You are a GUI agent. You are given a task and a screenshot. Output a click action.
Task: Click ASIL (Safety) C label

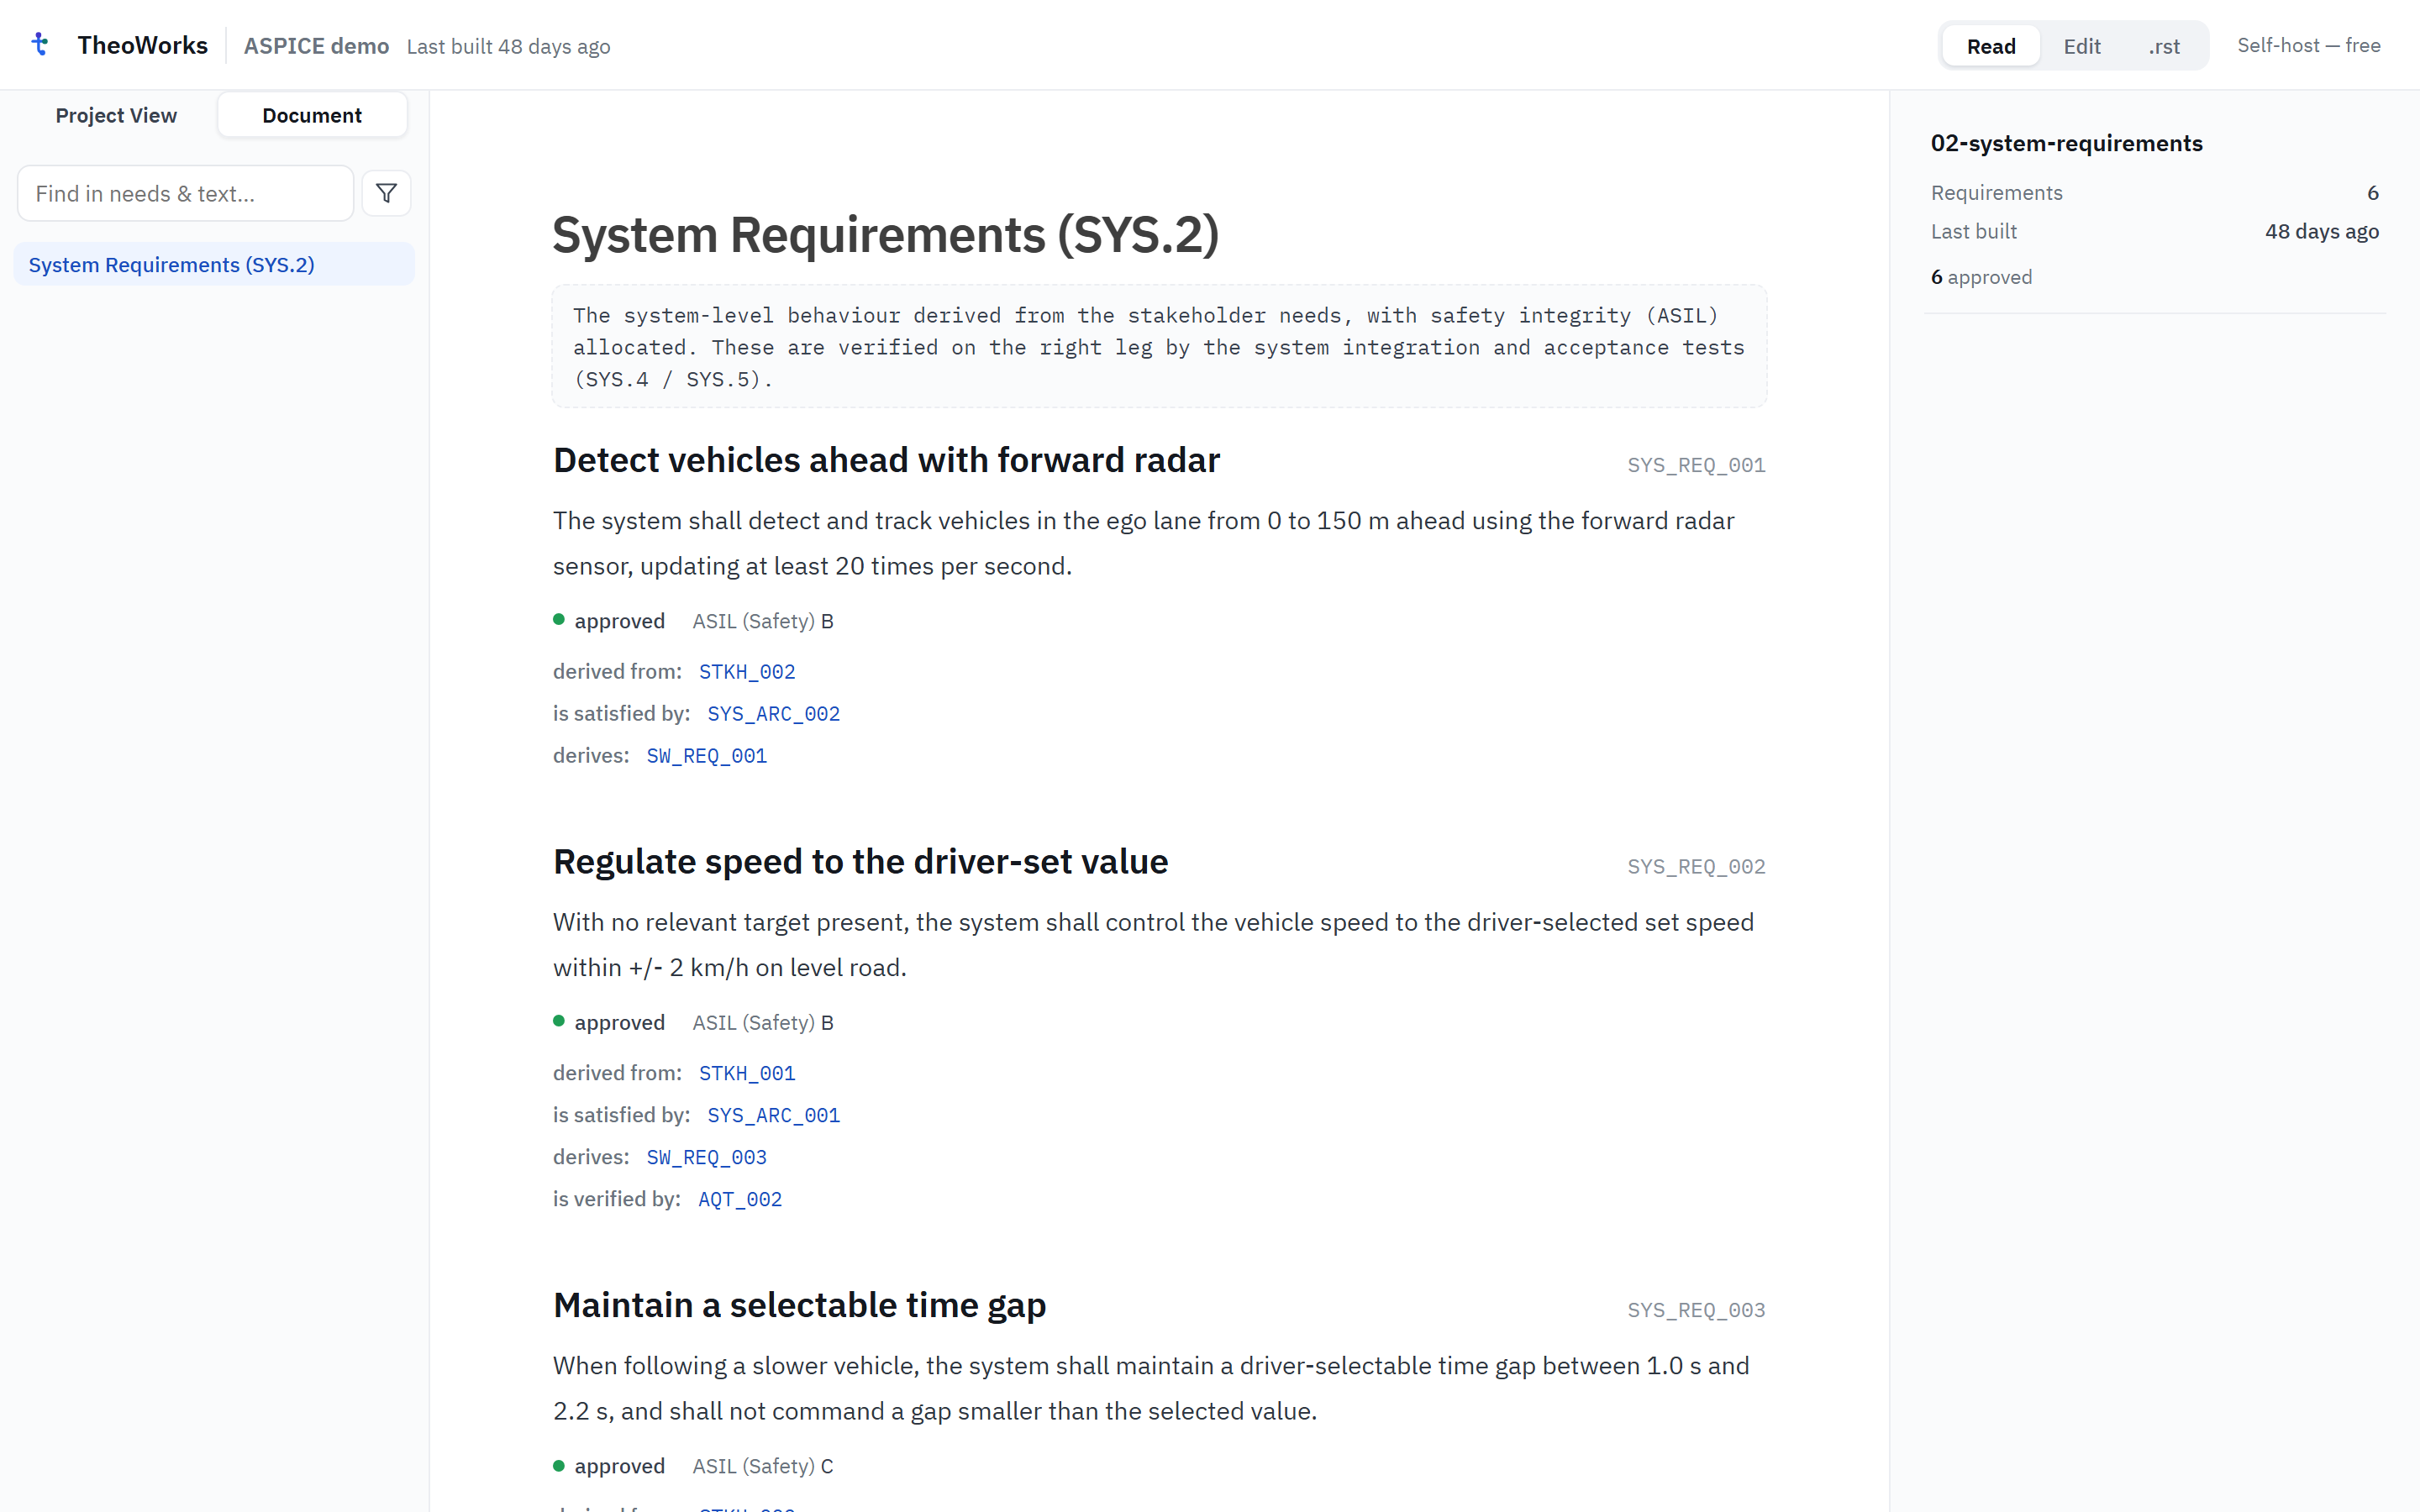[762, 1466]
